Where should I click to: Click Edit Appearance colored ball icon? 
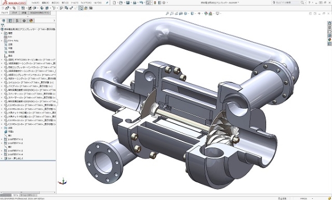(206, 13)
